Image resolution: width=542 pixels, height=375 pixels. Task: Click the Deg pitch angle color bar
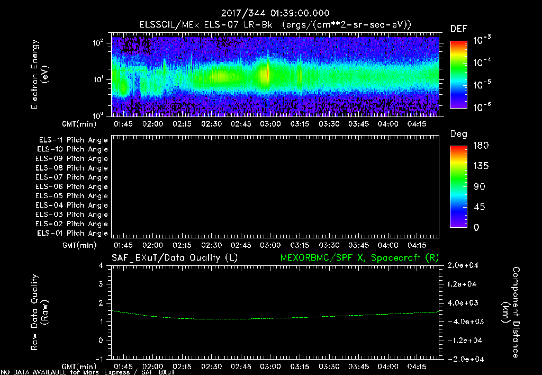[458, 186]
